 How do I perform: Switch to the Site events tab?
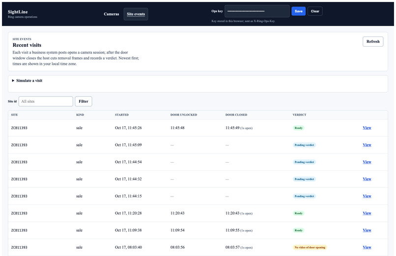pyautogui.click(x=136, y=14)
